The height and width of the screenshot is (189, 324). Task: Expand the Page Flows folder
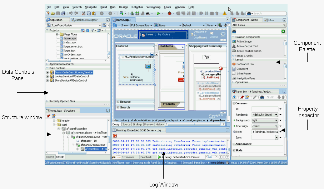click(56, 34)
